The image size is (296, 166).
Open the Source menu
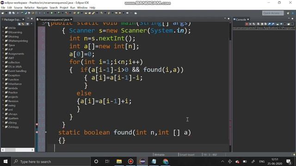pyautogui.click(x=18, y=7)
